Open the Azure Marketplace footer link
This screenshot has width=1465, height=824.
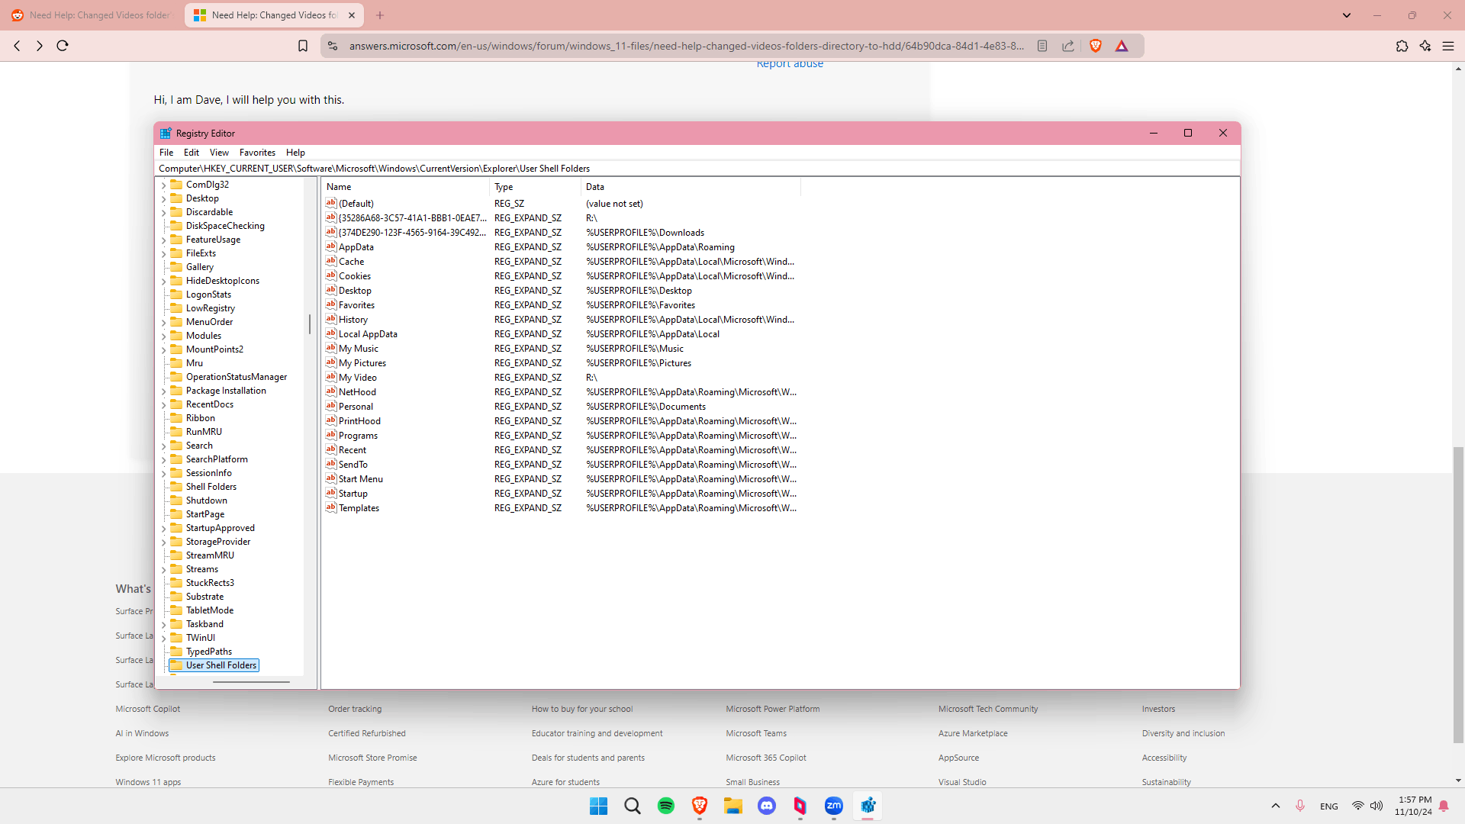click(973, 733)
